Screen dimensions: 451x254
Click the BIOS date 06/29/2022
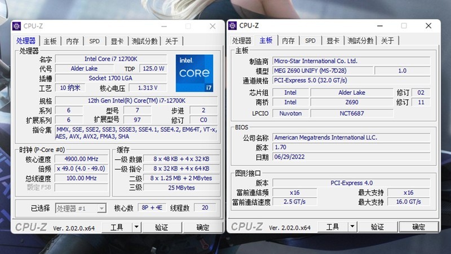pos(351,157)
